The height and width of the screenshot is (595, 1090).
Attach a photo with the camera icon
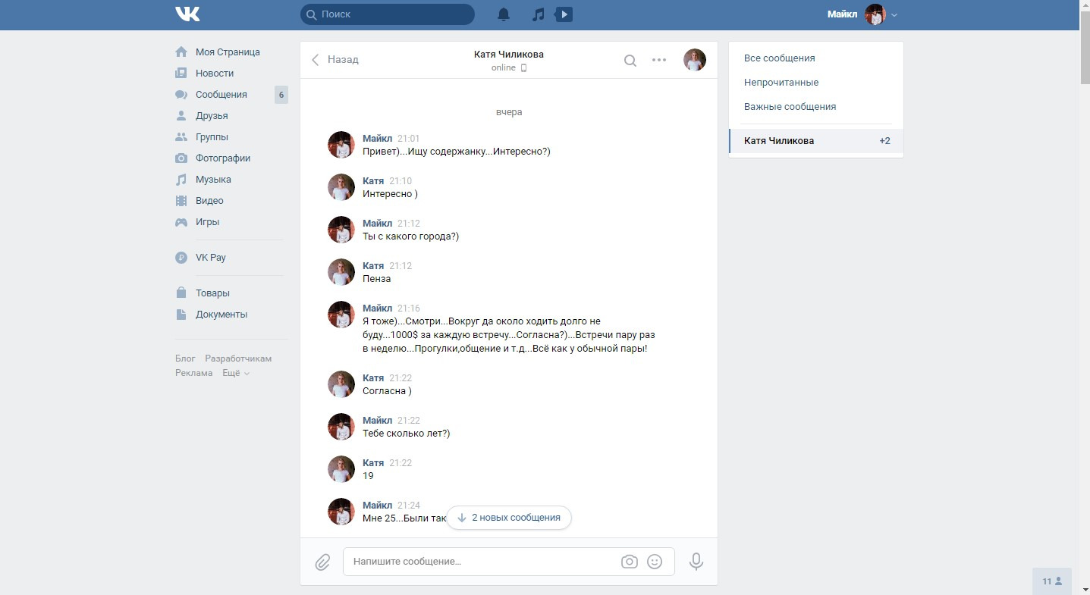(629, 562)
